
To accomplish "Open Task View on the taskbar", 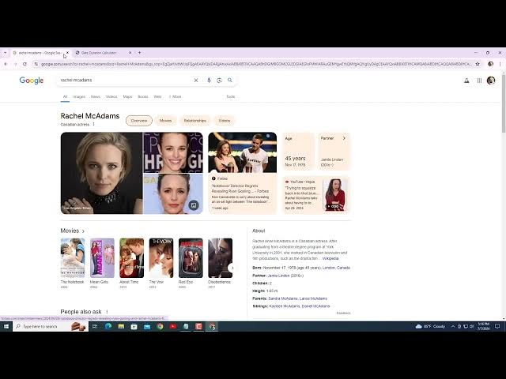I will coord(95,326).
